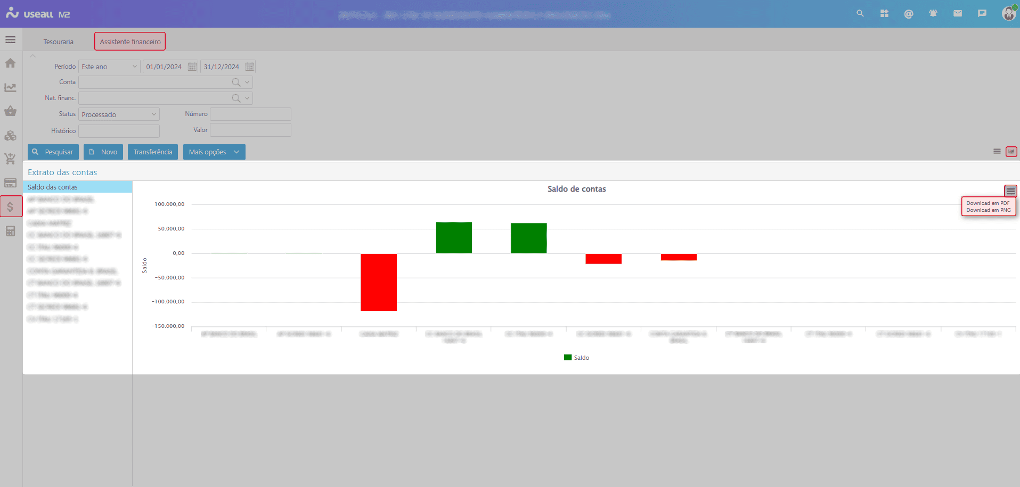1020x487 pixels.
Task: Open the mail envelope icon in header
Action: tap(957, 14)
